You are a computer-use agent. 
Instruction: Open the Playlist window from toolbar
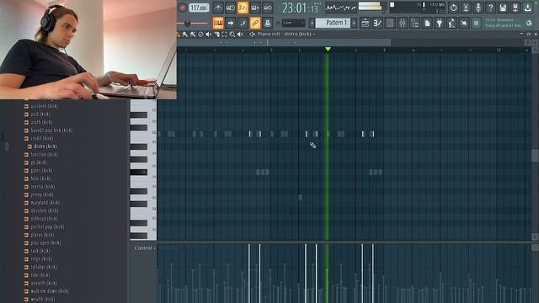coord(365,23)
